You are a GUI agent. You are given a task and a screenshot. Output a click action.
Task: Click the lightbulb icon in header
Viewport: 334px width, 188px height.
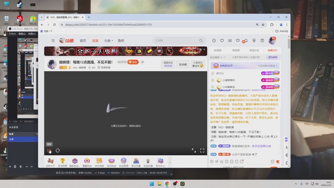point(254,41)
